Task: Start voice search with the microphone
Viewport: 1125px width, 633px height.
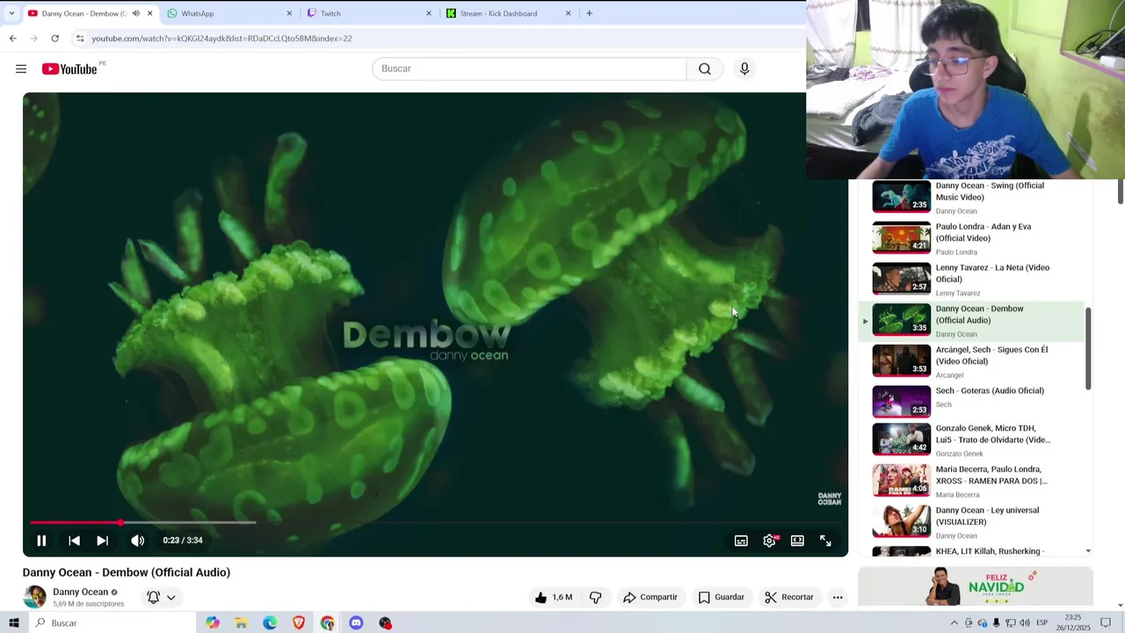Action: coord(744,69)
